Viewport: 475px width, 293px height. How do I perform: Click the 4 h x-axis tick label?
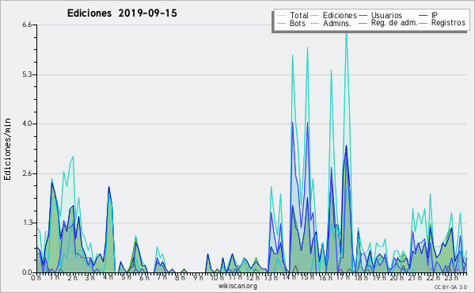click(108, 277)
